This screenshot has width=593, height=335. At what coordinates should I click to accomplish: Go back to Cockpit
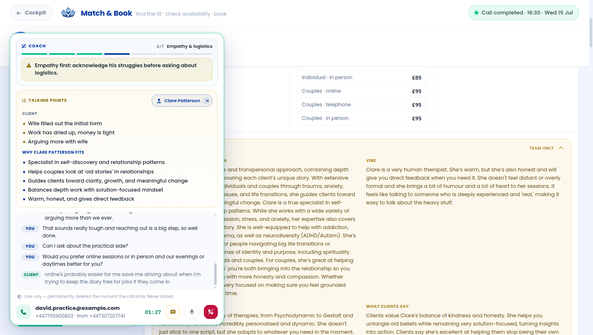click(x=31, y=13)
